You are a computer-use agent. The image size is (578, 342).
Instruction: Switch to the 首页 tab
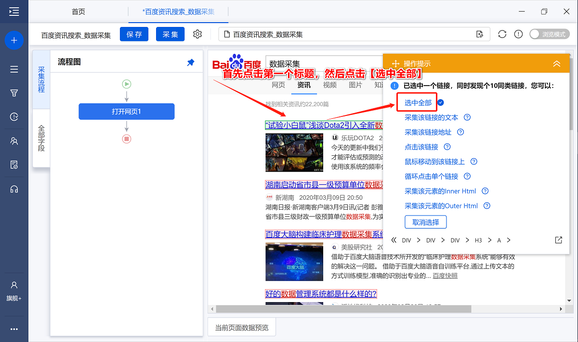(x=79, y=12)
